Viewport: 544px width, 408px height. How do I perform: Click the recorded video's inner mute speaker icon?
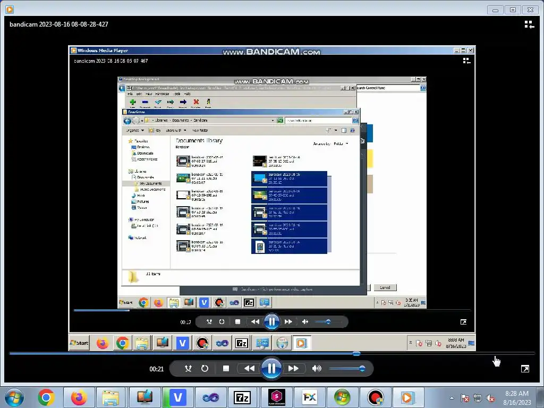click(x=305, y=321)
